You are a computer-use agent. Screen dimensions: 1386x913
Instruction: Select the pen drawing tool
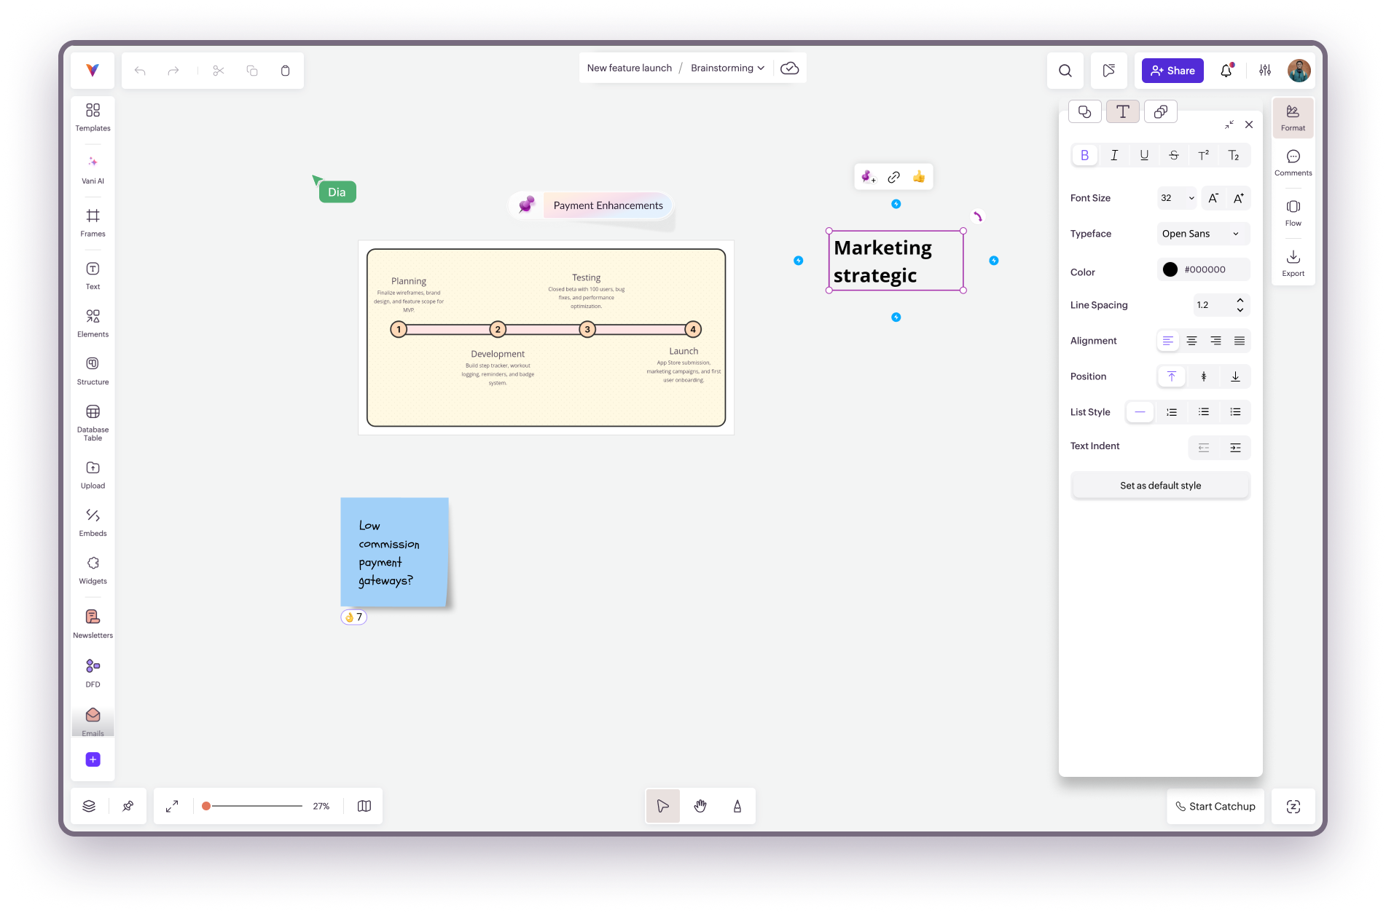(x=737, y=806)
